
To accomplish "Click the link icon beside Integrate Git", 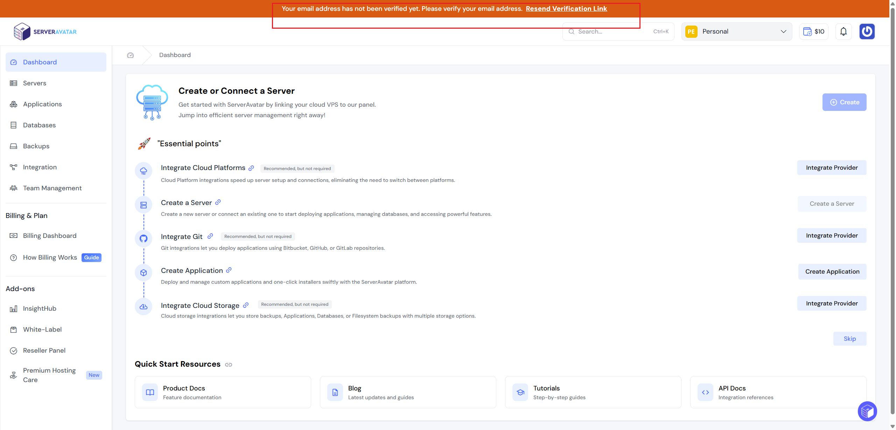I will pyautogui.click(x=210, y=236).
